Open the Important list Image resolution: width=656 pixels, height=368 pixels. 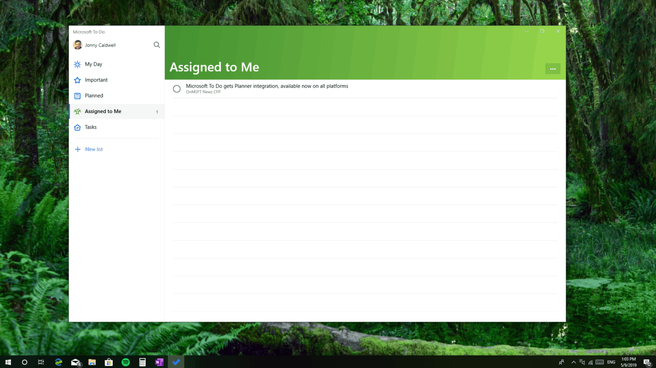pyautogui.click(x=117, y=80)
